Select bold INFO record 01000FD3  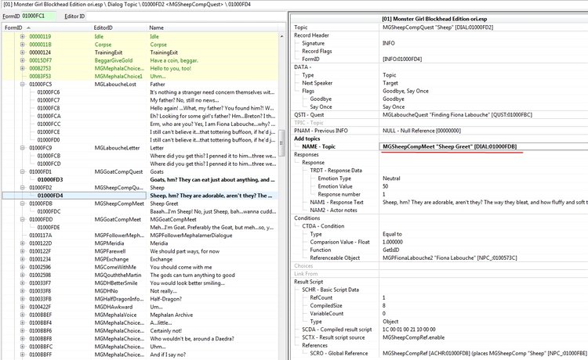[140, 180]
